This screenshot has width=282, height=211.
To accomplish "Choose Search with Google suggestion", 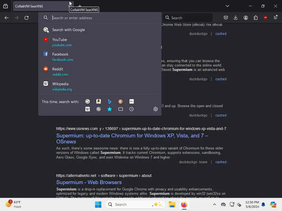I will pyautogui.click(x=100, y=30).
